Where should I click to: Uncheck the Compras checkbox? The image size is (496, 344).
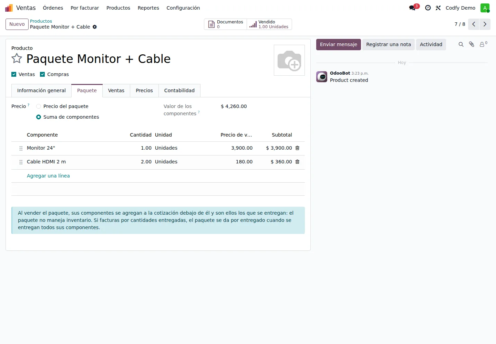click(42, 74)
